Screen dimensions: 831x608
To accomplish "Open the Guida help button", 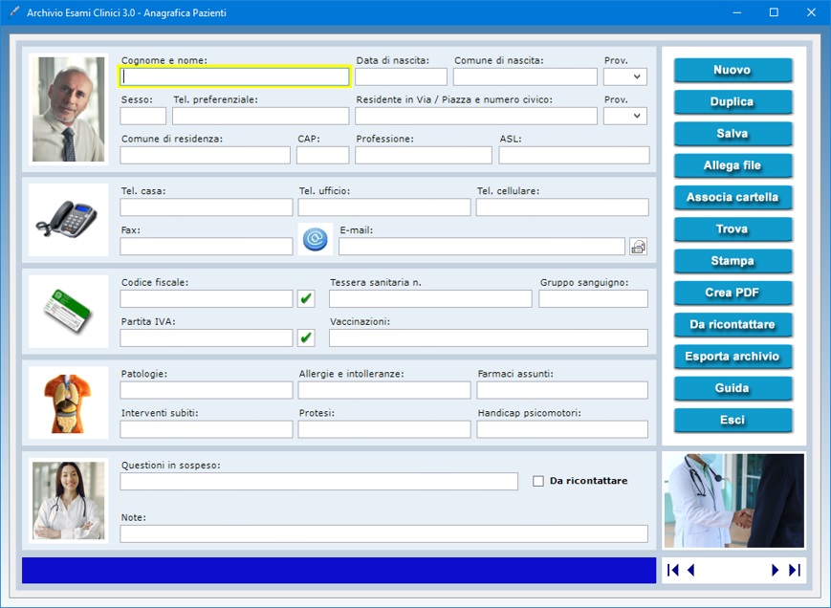I will click(733, 388).
